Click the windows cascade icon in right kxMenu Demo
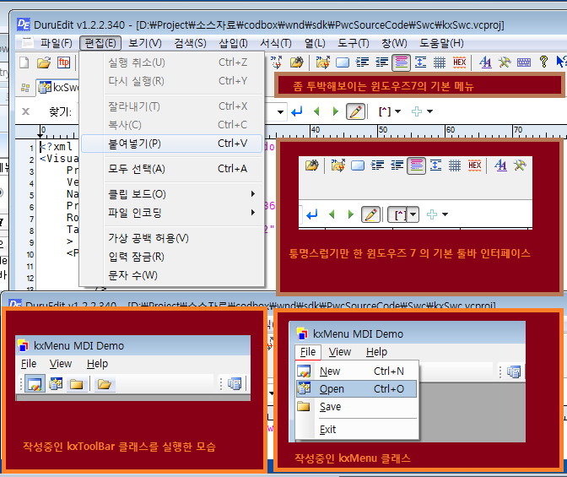This screenshot has width=567, height=477. point(514,371)
